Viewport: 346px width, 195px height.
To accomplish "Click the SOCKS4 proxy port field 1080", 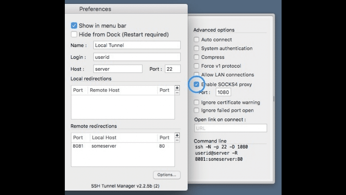I will [x=223, y=92].
